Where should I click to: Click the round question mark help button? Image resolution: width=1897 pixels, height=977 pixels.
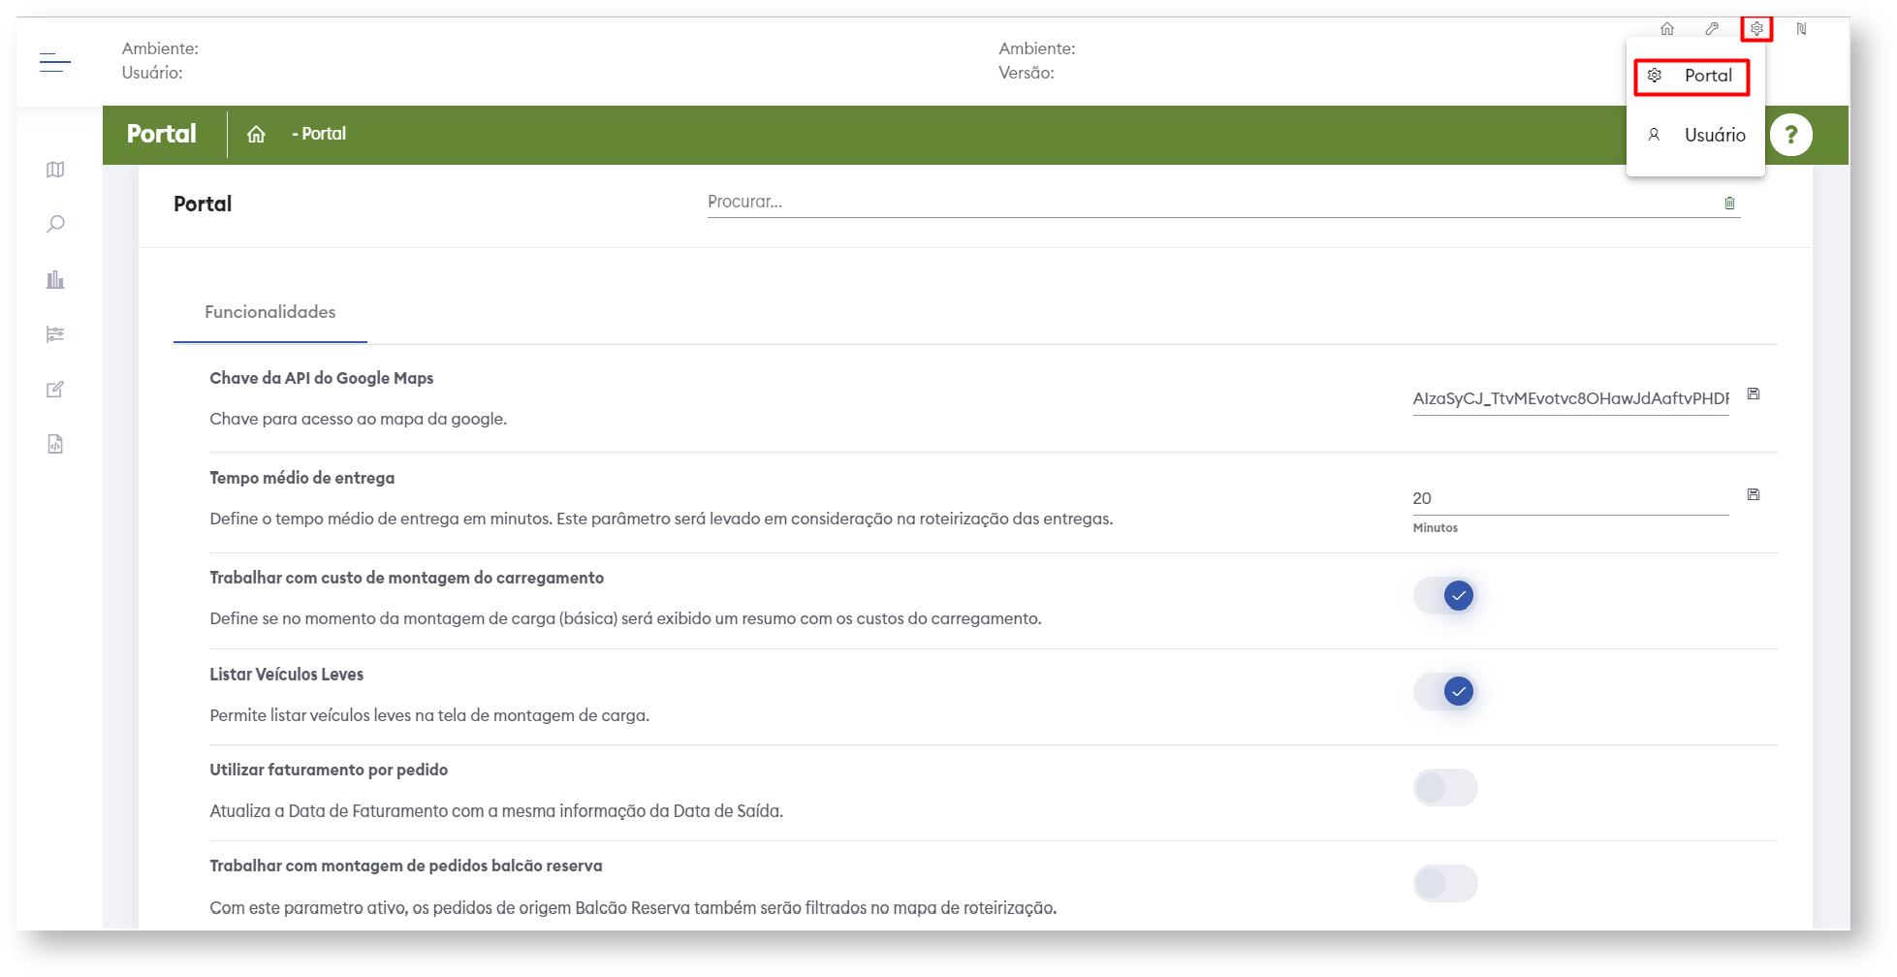pos(1790,135)
